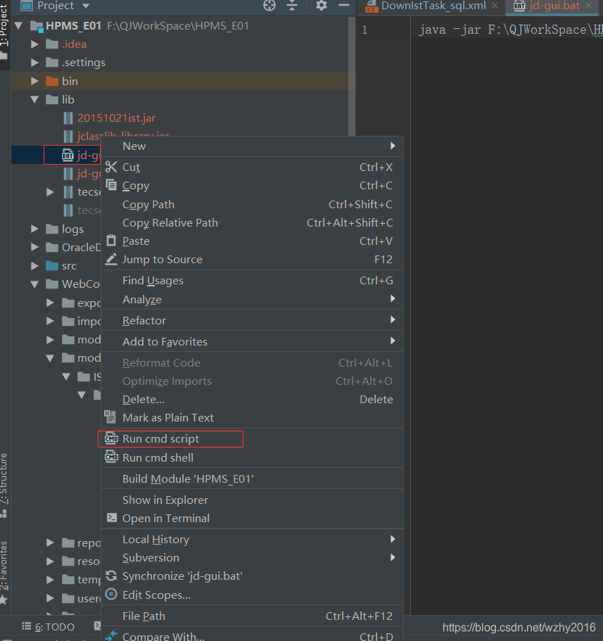Image resolution: width=603 pixels, height=641 pixels.
Task: Open the Subversion submenu
Action: tap(252, 558)
